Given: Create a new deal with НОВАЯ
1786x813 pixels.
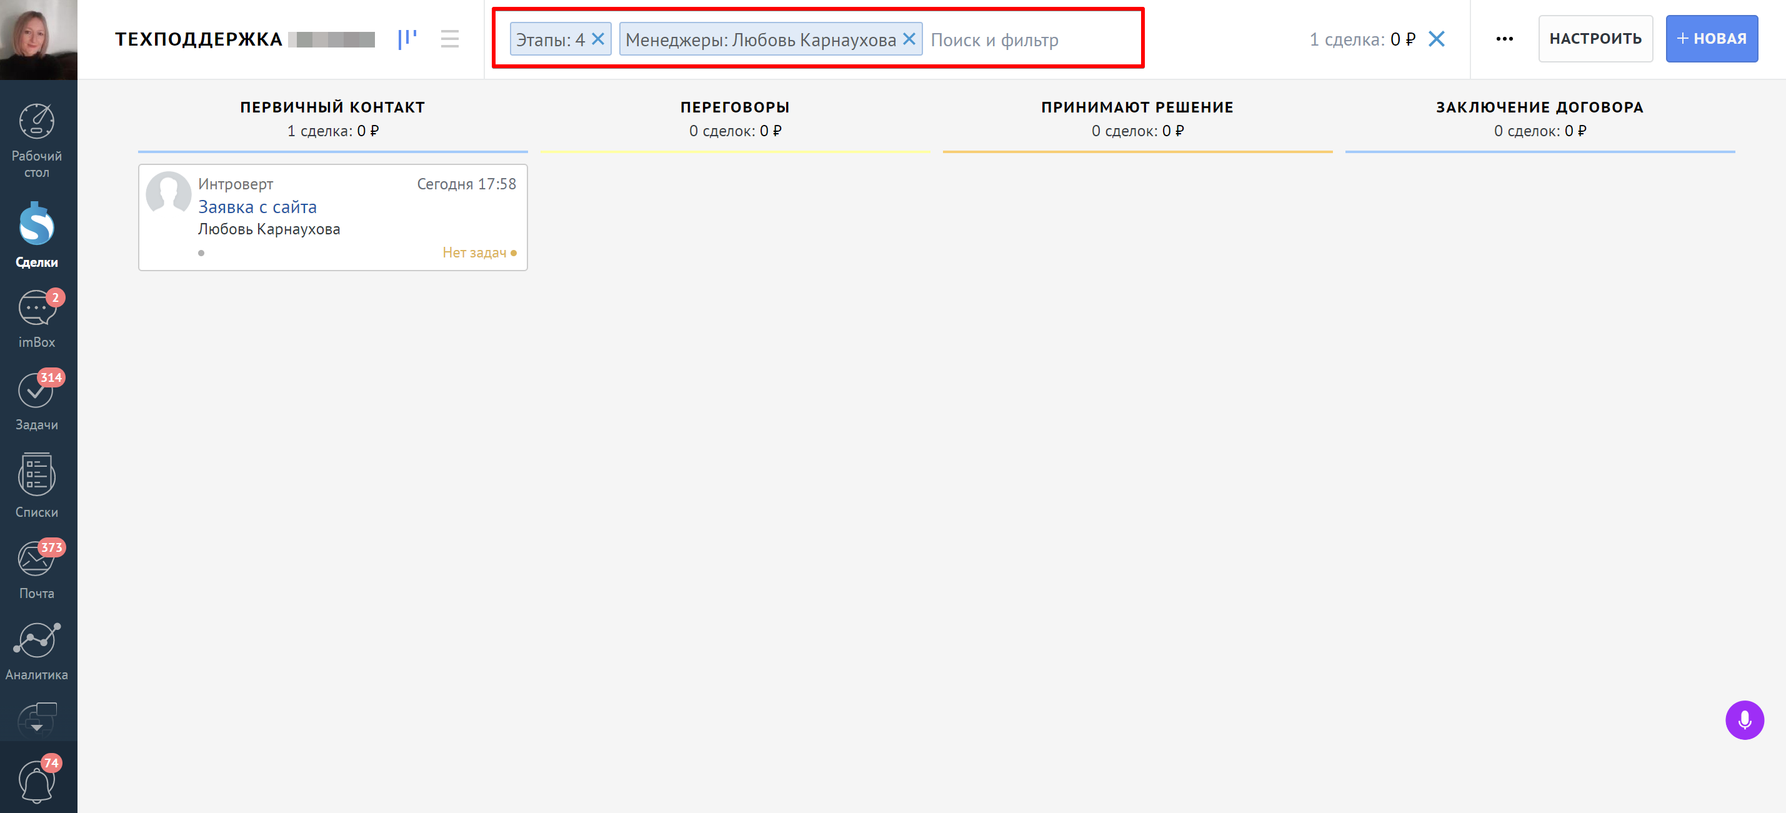Looking at the screenshot, I should 1711,39.
